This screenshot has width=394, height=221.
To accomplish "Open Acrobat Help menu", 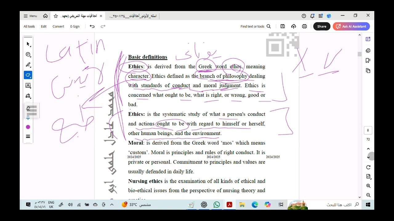I will 304,16.
